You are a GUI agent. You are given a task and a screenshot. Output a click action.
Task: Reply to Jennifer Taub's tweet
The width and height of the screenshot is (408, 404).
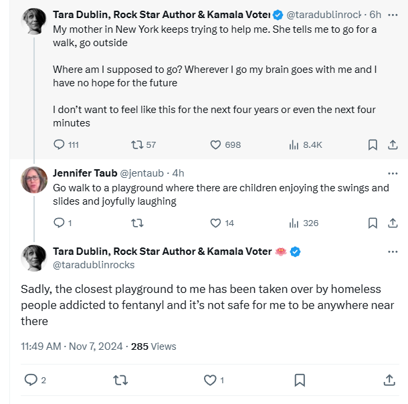tap(58, 223)
